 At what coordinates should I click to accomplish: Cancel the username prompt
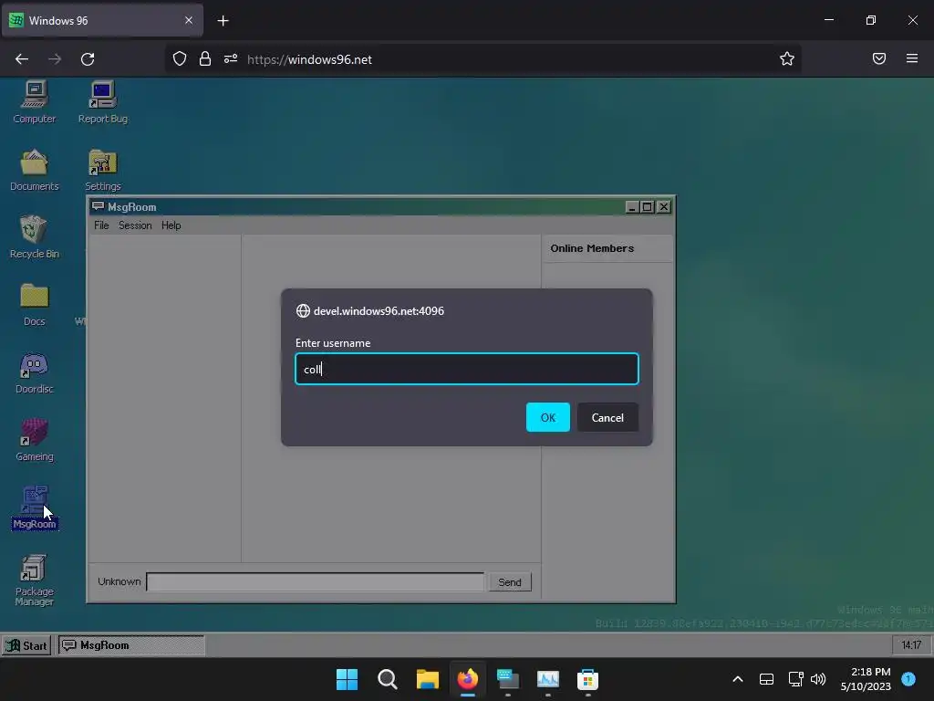[x=607, y=417]
